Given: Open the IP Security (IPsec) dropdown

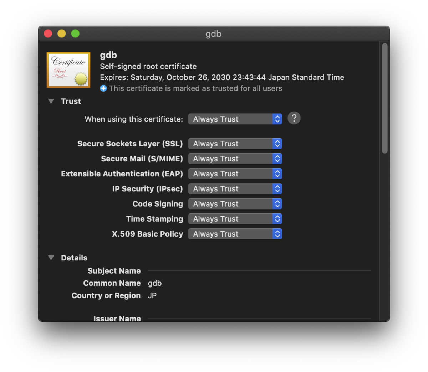Looking at the screenshot, I should pyautogui.click(x=235, y=189).
